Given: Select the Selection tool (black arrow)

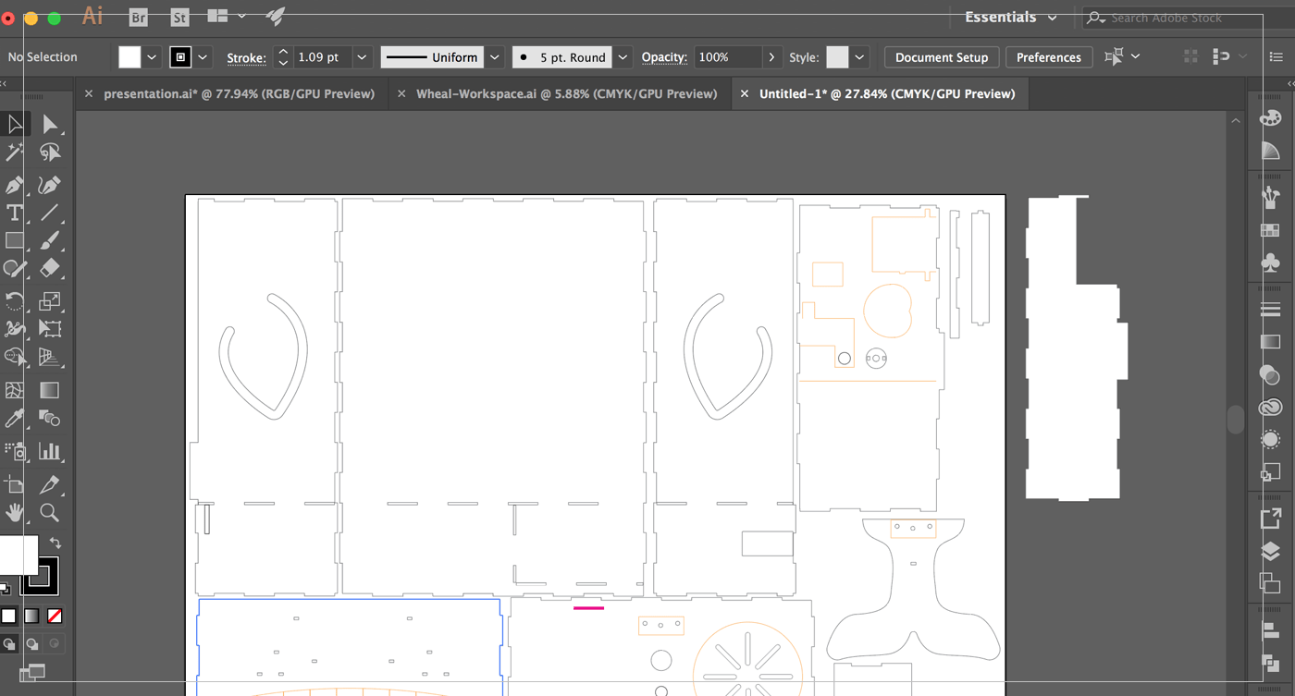Looking at the screenshot, I should (15, 124).
